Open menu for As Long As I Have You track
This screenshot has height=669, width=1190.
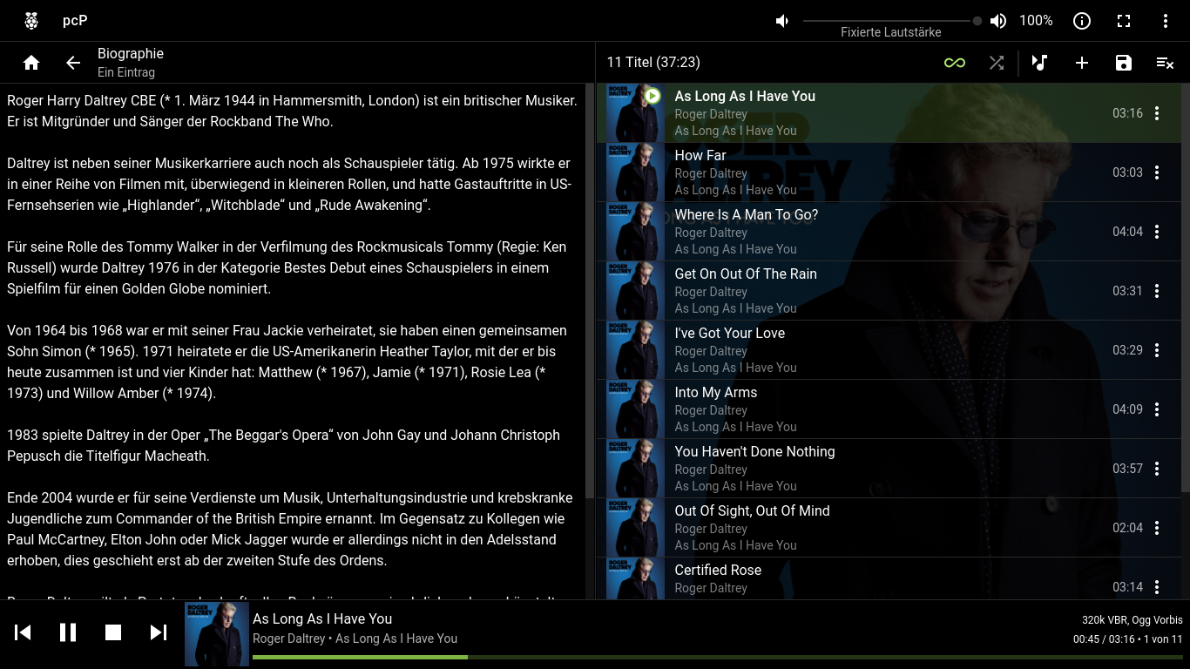click(x=1157, y=113)
